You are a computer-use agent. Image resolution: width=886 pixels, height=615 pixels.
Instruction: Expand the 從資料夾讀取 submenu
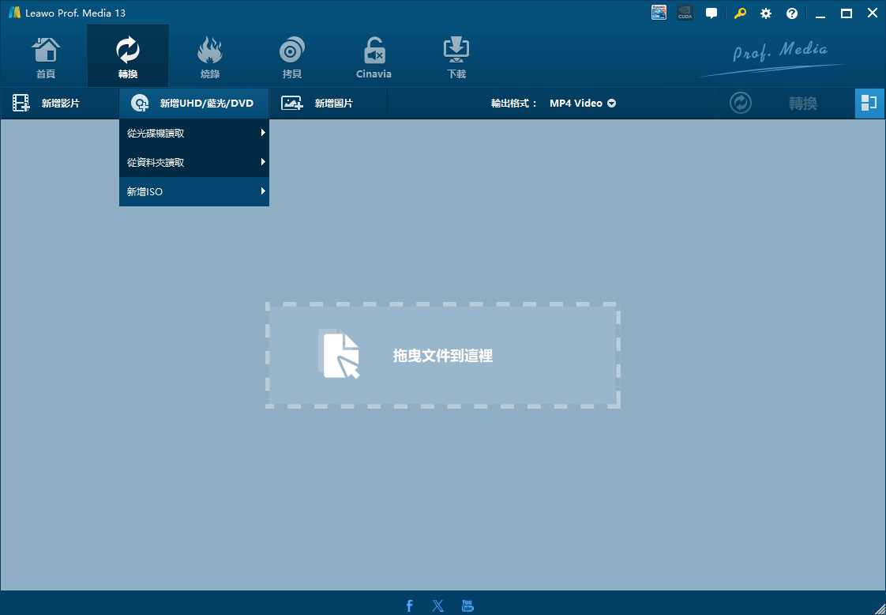pos(194,162)
